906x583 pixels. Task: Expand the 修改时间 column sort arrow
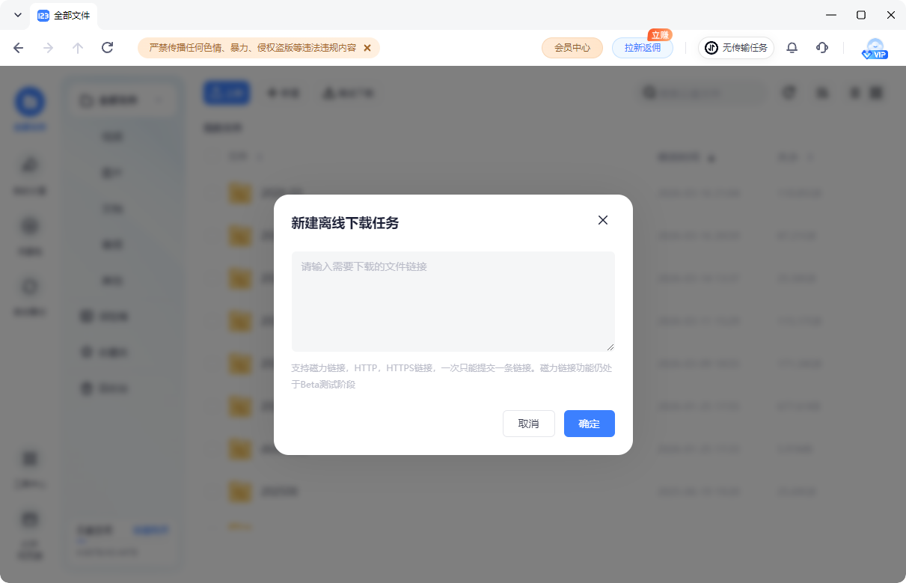pos(709,157)
